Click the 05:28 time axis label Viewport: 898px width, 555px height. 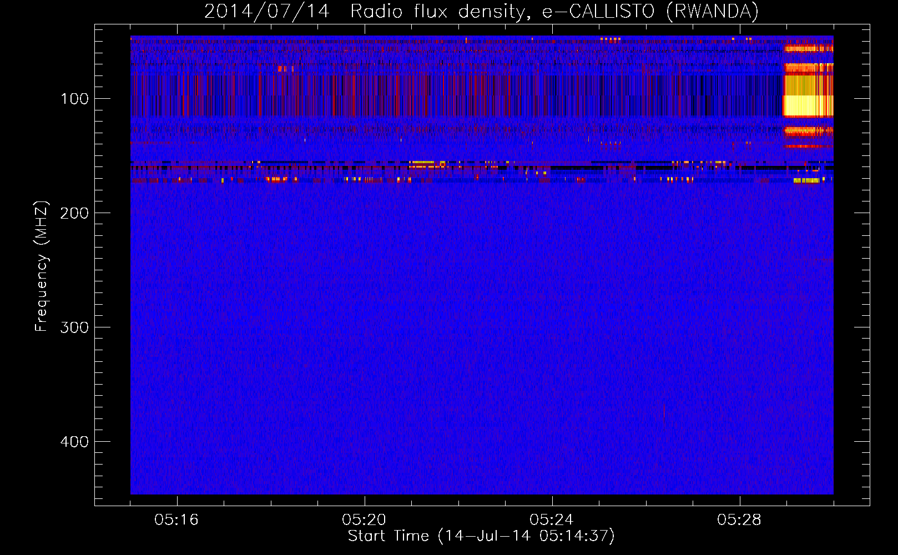(739, 520)
